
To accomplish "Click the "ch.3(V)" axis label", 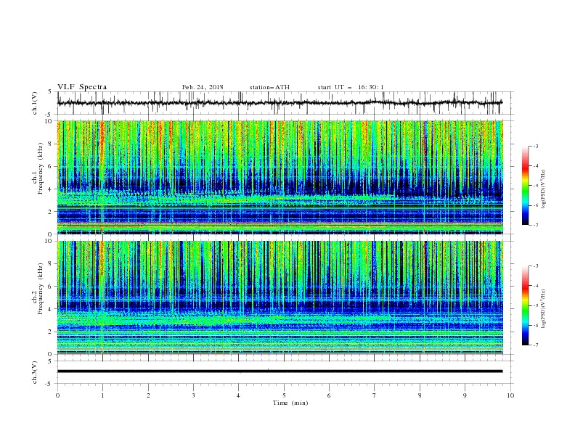I will coord(35,372).
